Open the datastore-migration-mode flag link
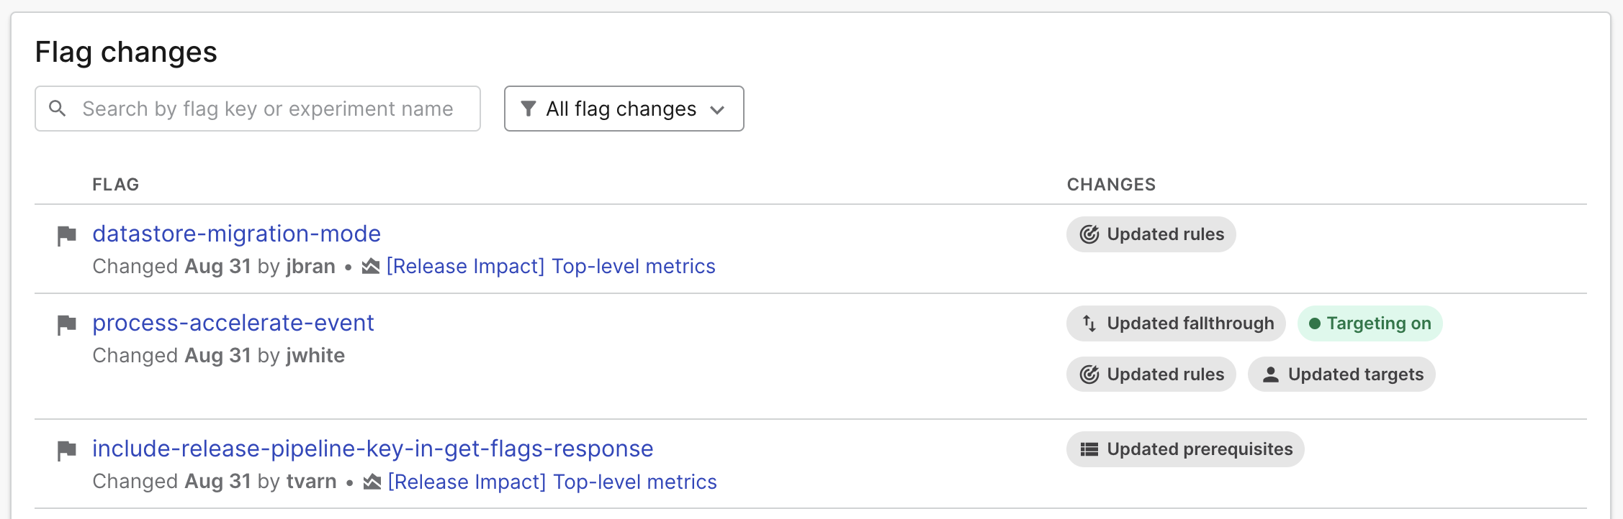This screenshot has height=519, width=1623. (238, 234)
